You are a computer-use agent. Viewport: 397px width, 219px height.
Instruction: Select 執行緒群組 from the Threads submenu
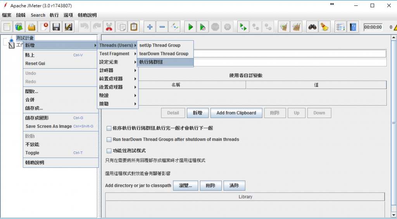pos(165,62)
